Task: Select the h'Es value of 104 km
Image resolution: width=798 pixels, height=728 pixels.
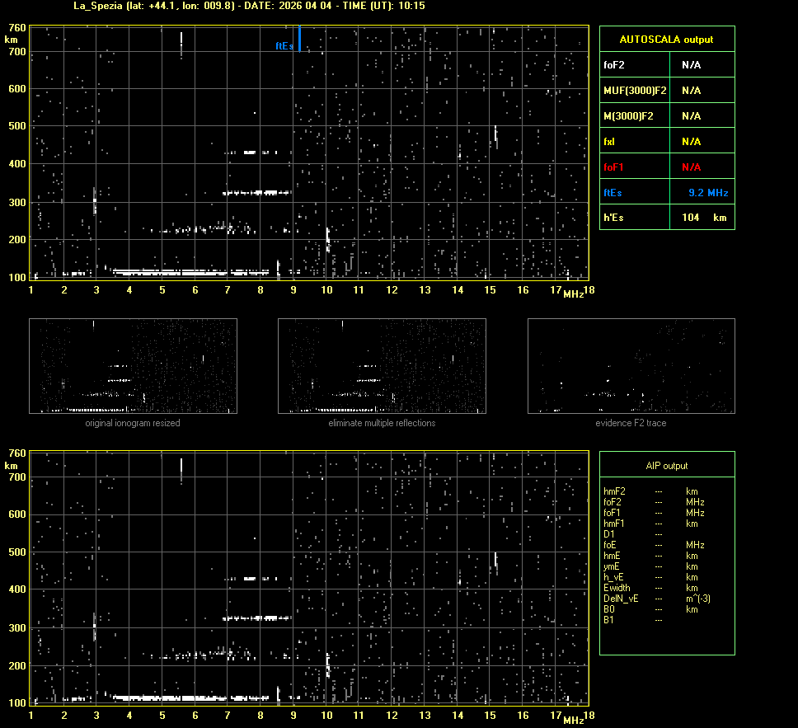Action: (x=703, y=218)
